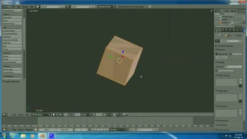247x139 pixels.
Task: Open the pivot point selector
Action: 61,115
